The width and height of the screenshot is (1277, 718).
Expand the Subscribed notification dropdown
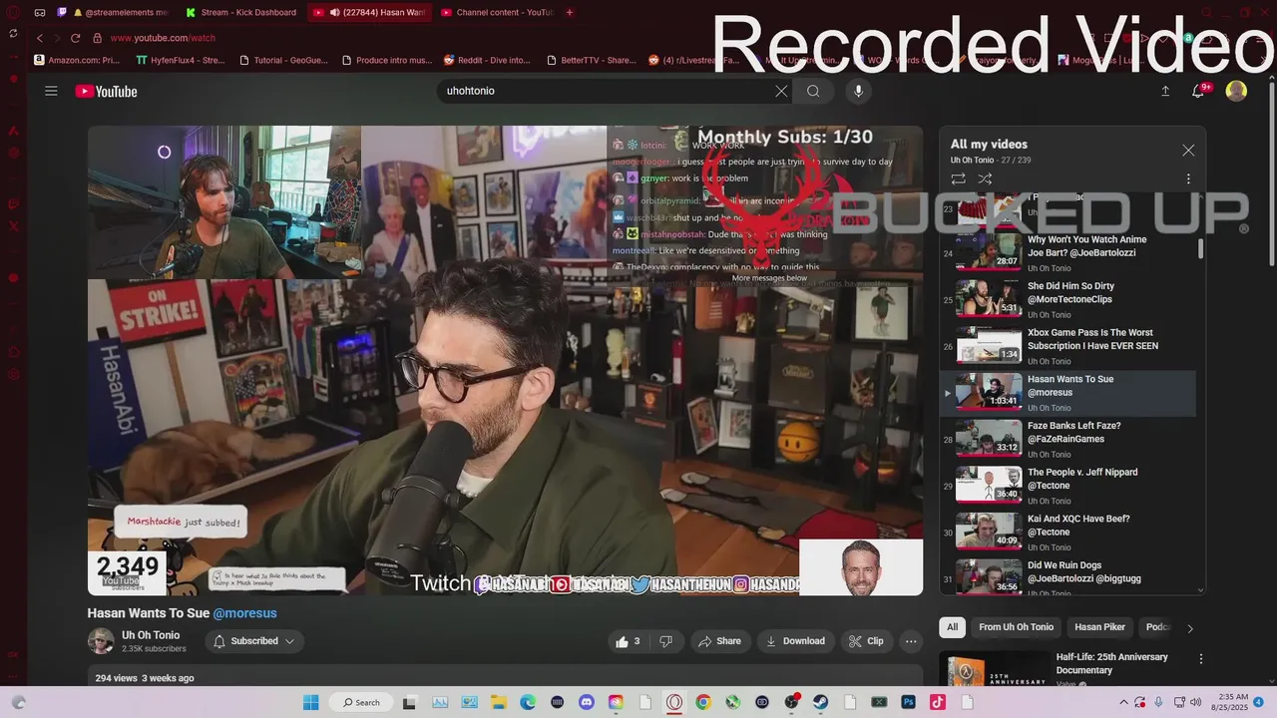pos(254,641)
